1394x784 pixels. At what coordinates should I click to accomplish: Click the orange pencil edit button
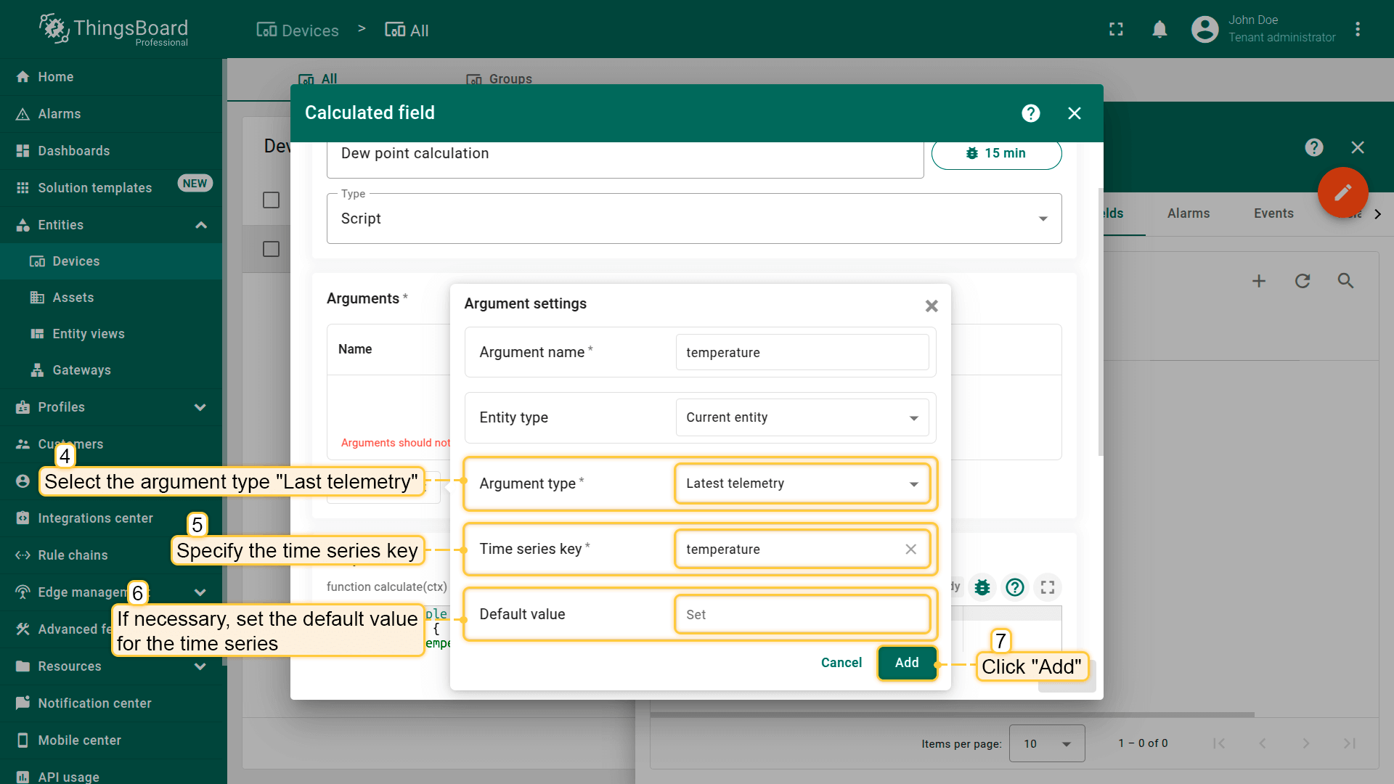pyautogui.click(x=1342, y=192)
